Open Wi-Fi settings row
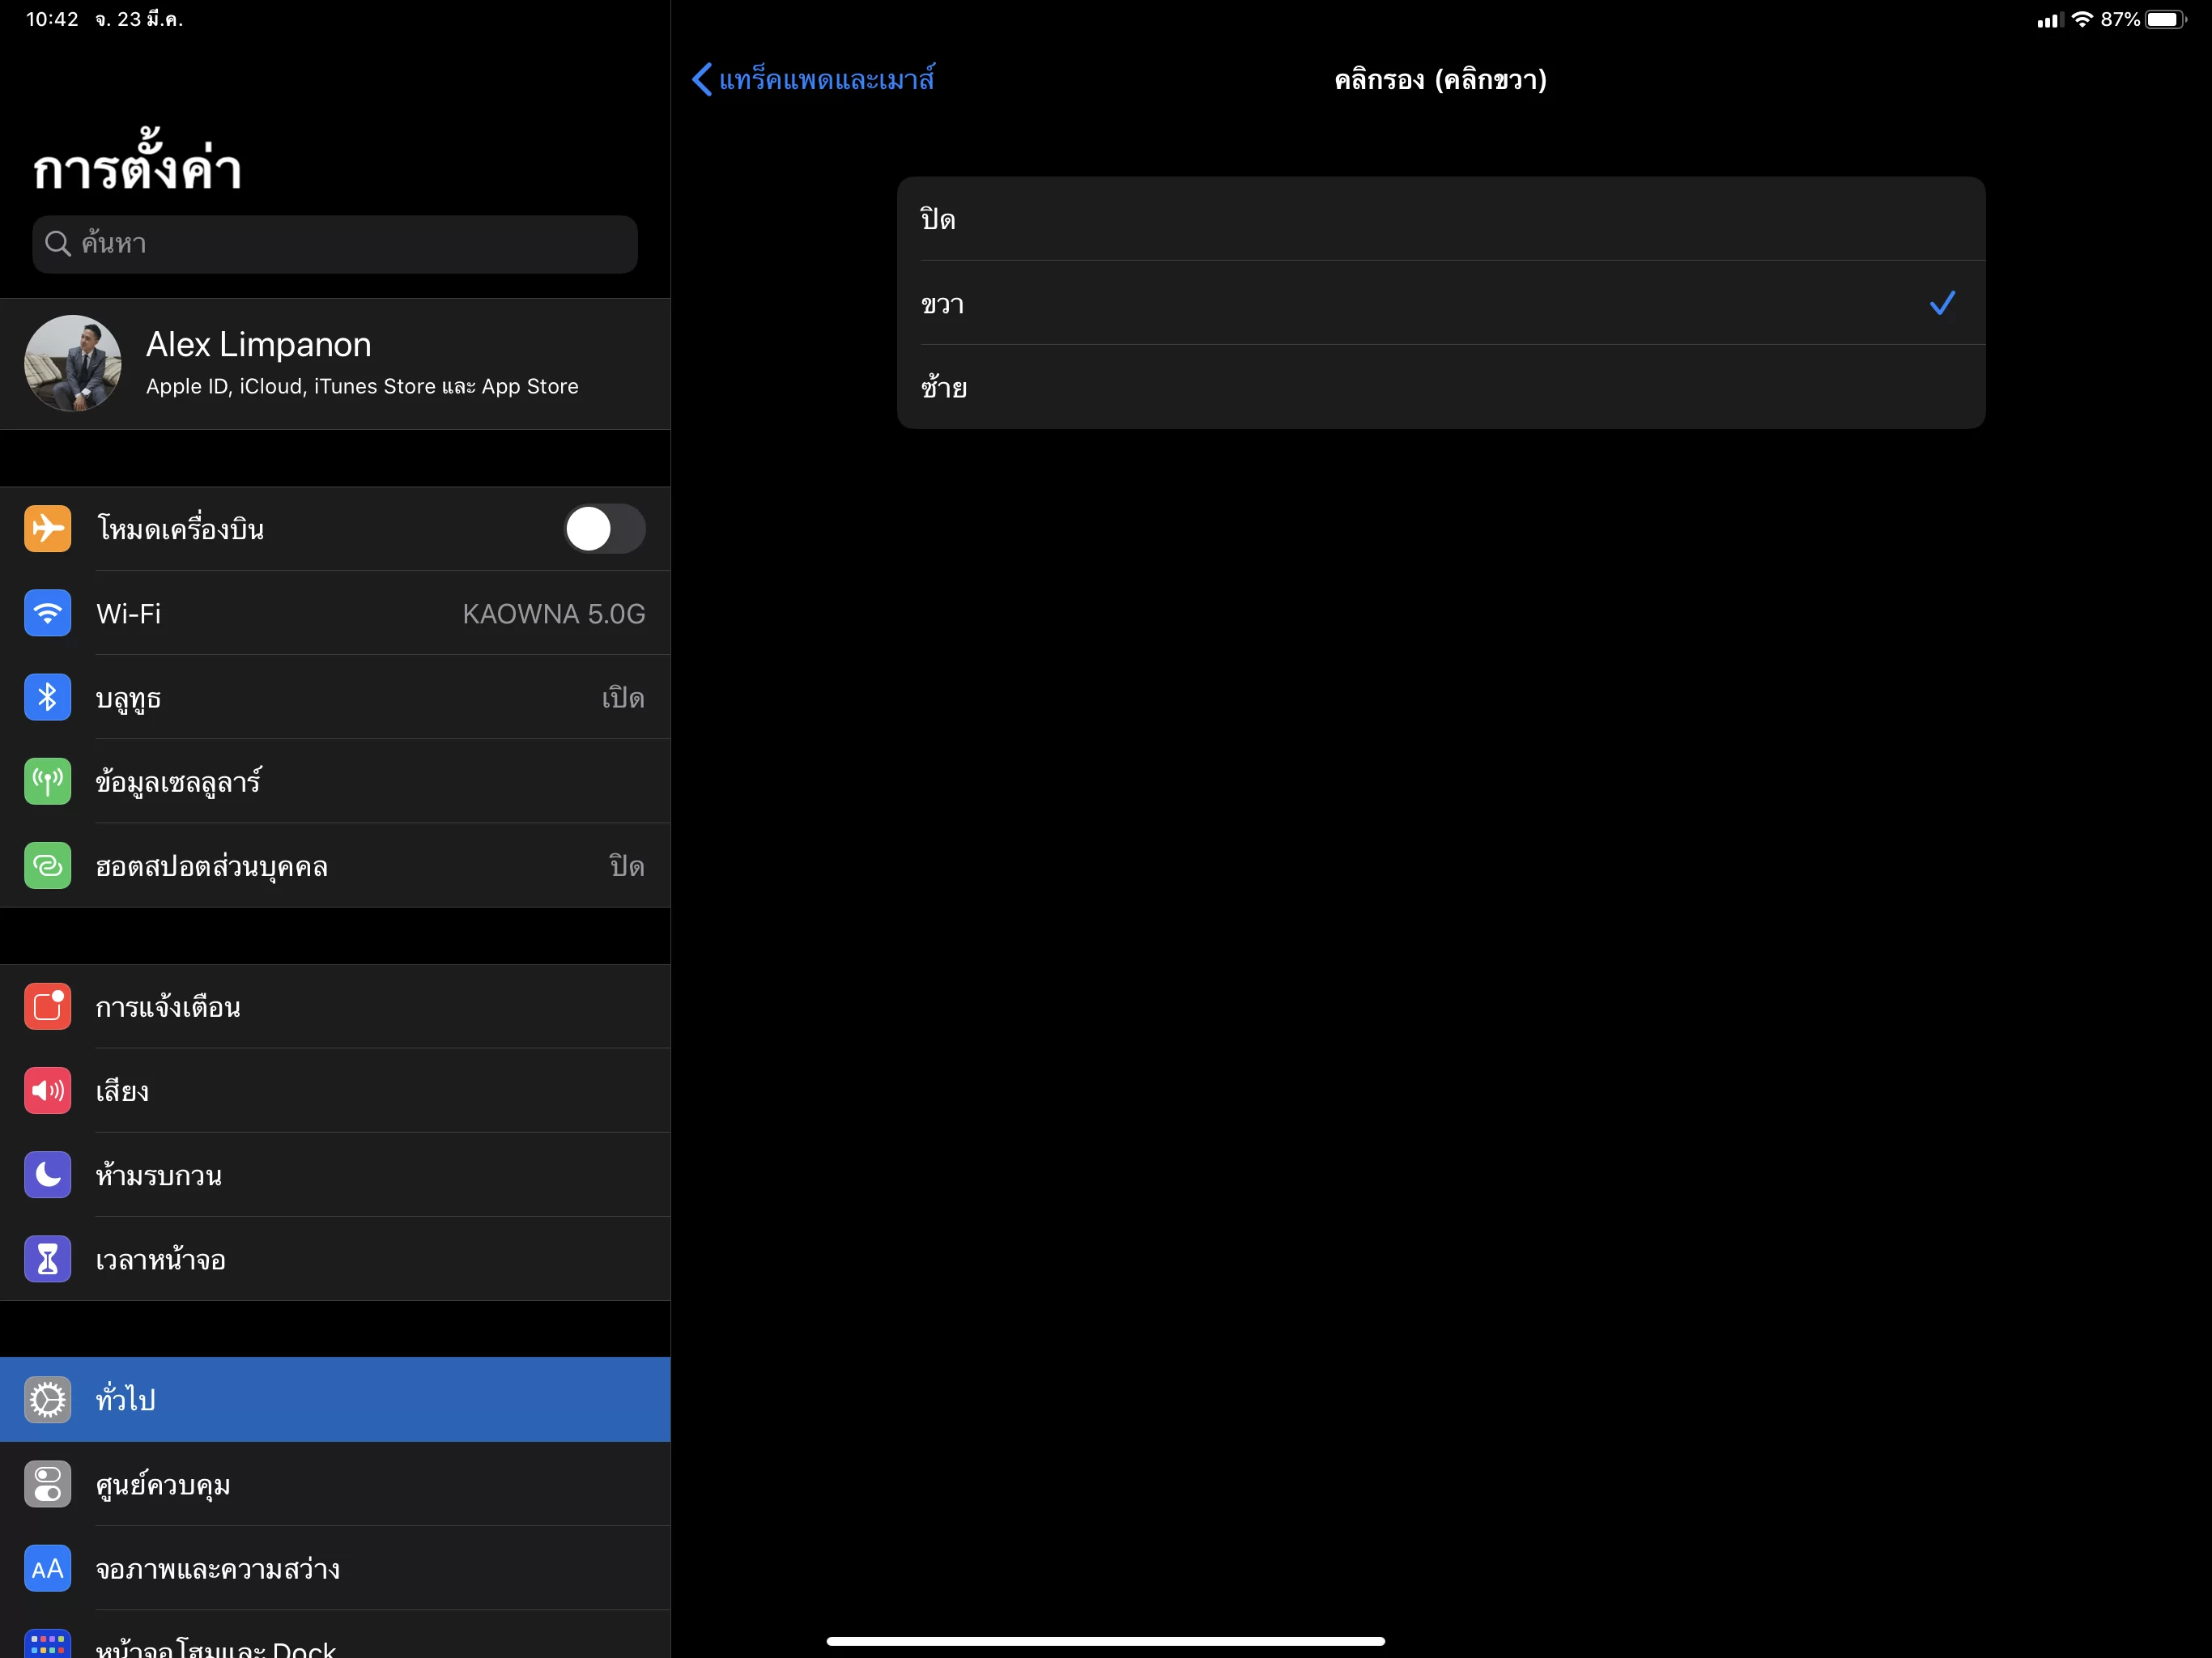 (x=335, y=613)
